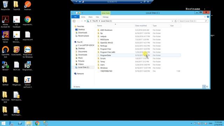The height and width of the screenshot is (126, 224).
Task: Select the 1FBDF99B276D file
Action: (139, 71)
